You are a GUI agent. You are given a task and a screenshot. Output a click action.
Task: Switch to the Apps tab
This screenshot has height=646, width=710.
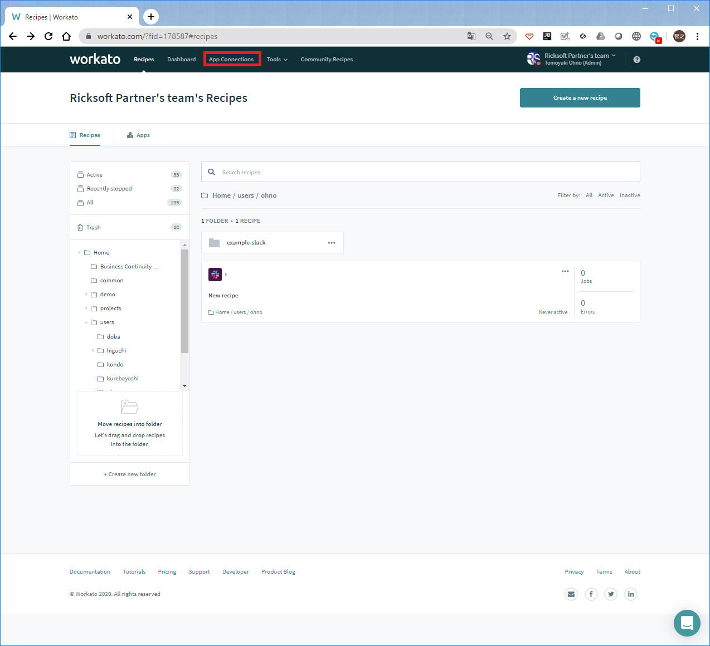click(138, 135)
